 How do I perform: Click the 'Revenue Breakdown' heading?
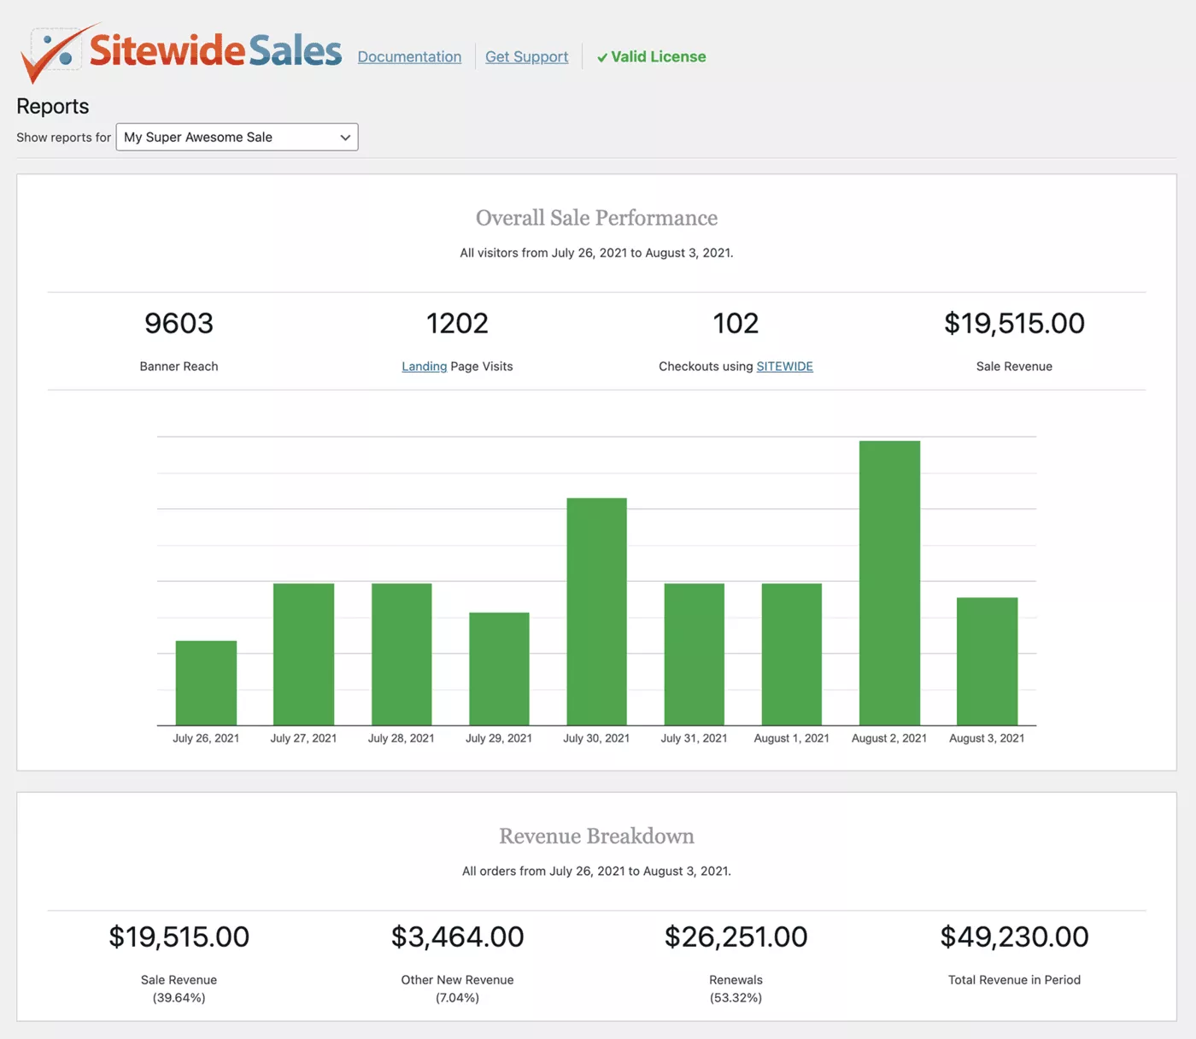click(x=596, y=836)
